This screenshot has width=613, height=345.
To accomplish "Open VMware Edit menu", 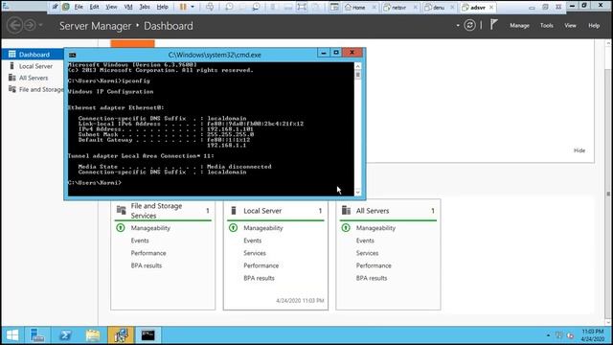I will (x=94, y=7).
